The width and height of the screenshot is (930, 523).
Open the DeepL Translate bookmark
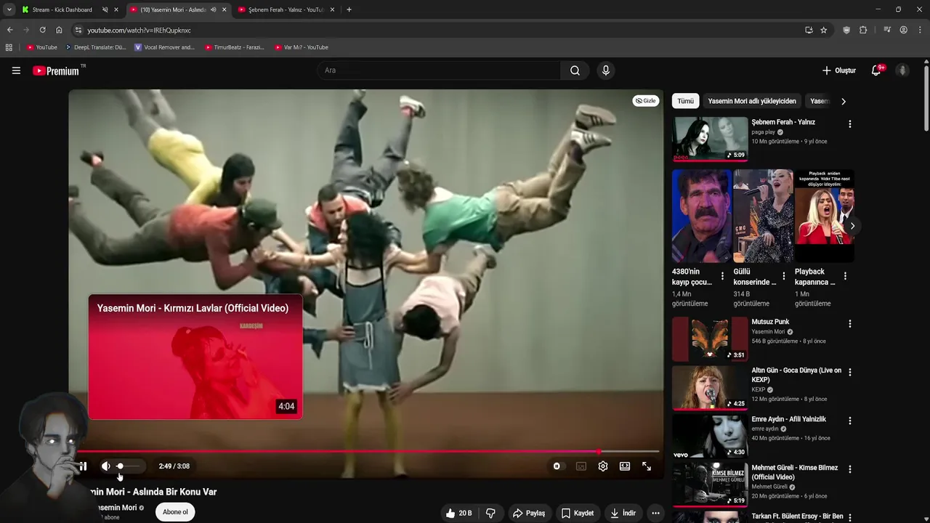pos(95,47)
